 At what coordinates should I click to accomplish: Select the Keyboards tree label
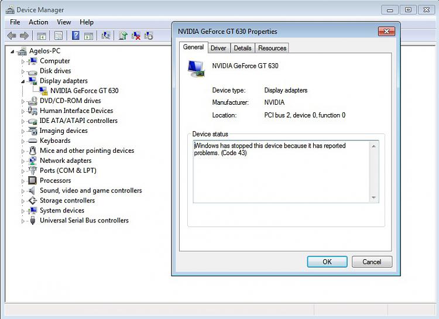(55, 140)
